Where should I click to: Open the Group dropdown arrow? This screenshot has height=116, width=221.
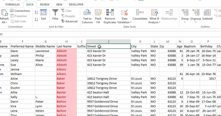[x=185, y=22]
